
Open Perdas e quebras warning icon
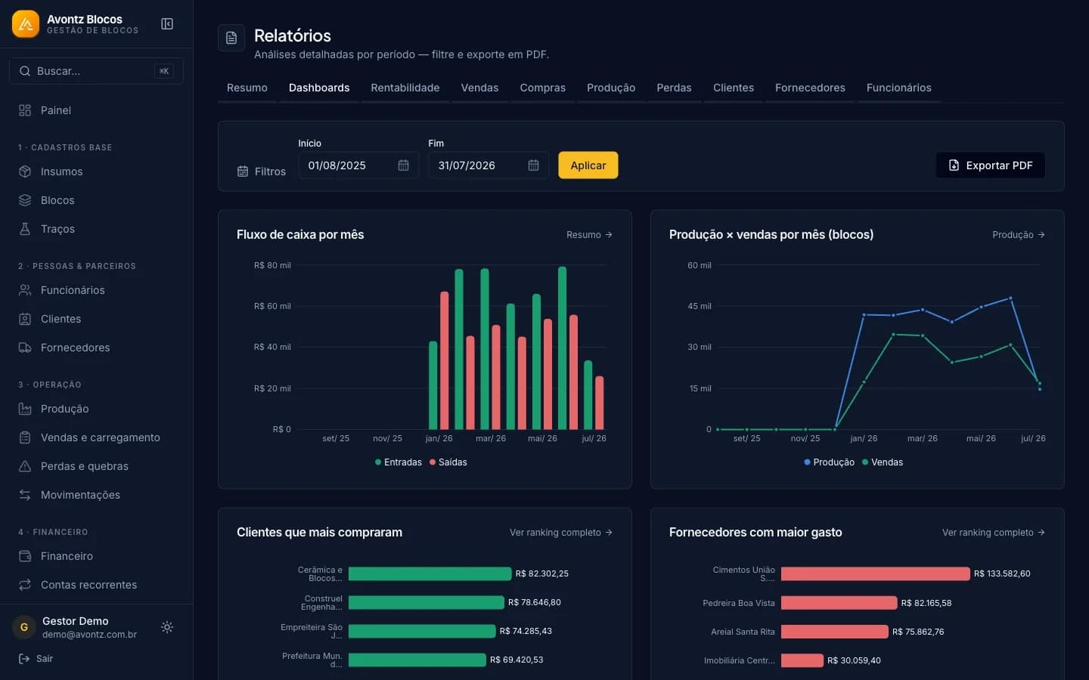pos(25,466)
